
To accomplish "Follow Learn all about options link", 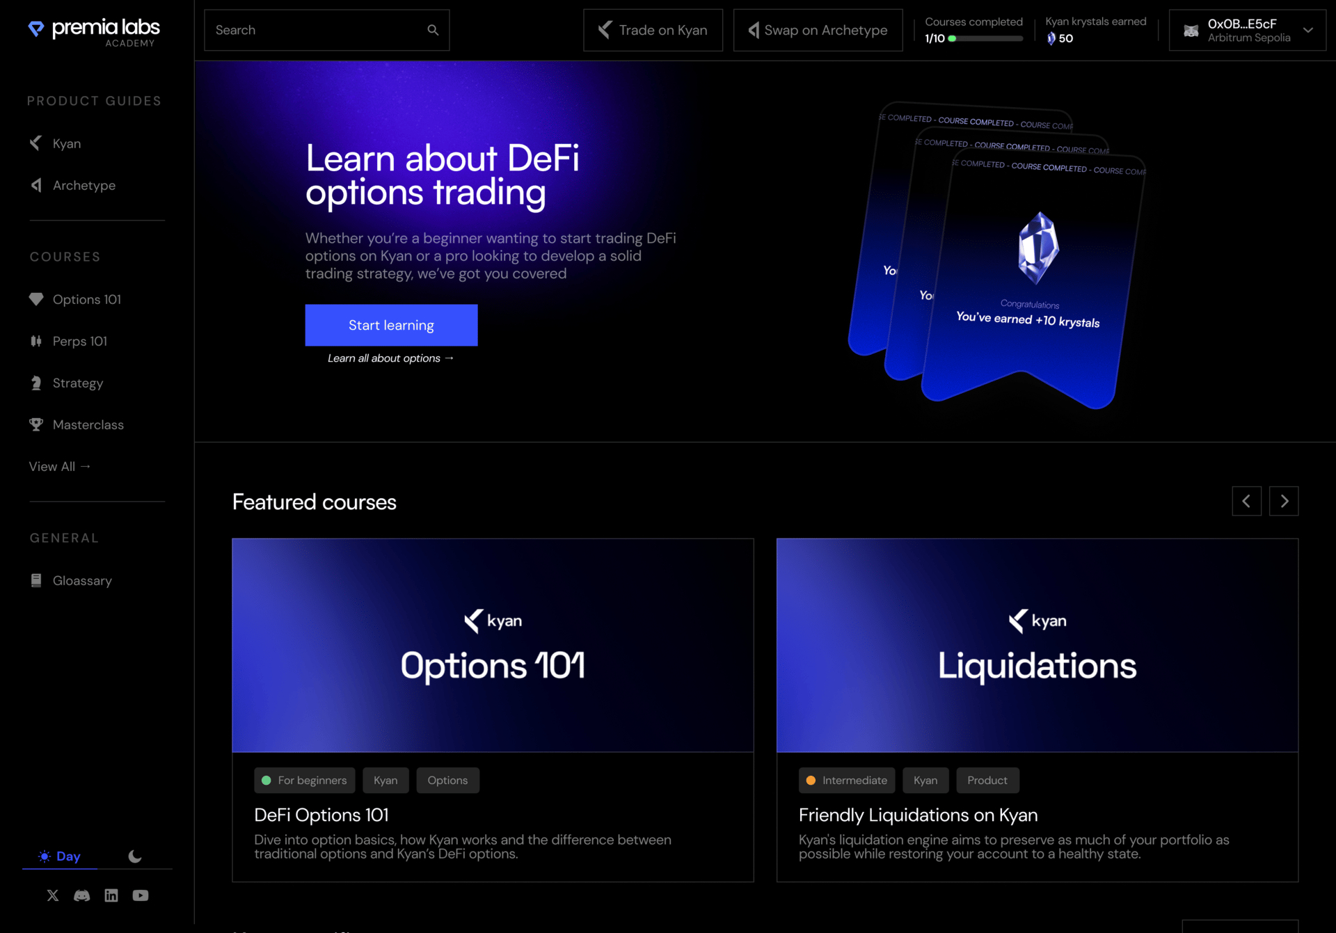I will (x=390, y=358).
